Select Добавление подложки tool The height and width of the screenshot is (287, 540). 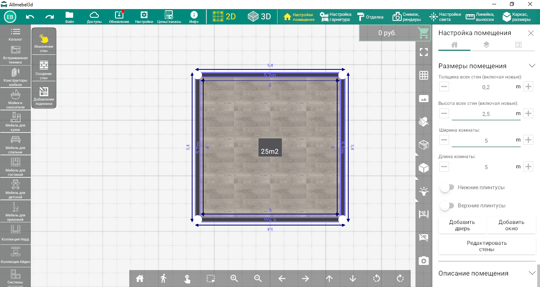[x=44, y=96]
